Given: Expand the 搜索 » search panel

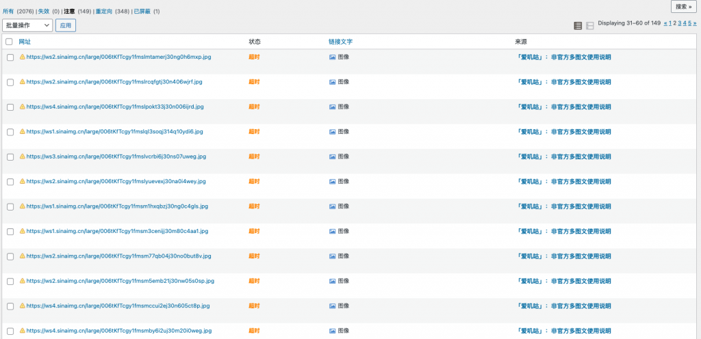Looking at the screenshot, I should [x=684, y=6].
